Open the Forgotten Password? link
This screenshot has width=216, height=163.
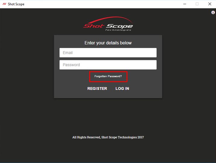click(108, 76)
